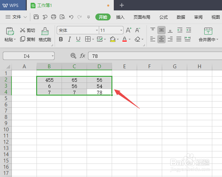Apply the borders grid icon
Screen dimensions: 222x177
click(x=88, y=39)
